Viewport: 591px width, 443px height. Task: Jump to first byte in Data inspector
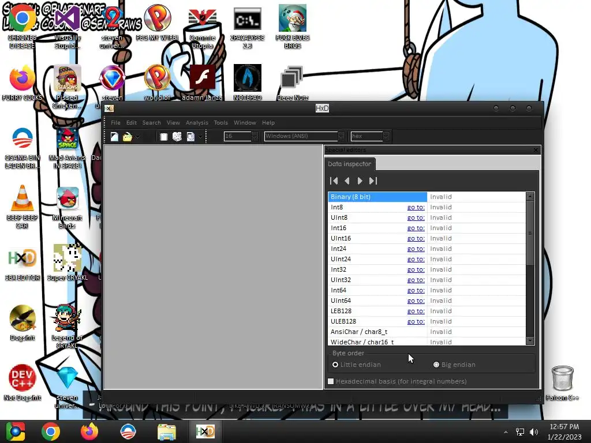point(334,181)
